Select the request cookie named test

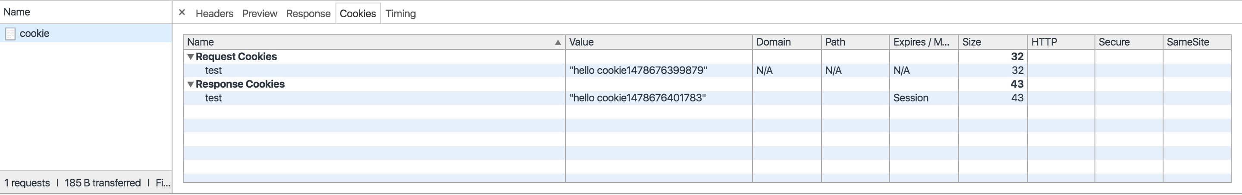click(213, 70)
